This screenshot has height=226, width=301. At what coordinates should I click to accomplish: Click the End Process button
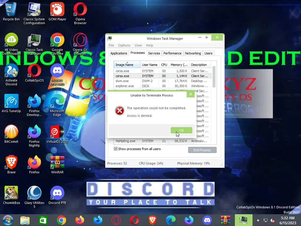point(202,150)
